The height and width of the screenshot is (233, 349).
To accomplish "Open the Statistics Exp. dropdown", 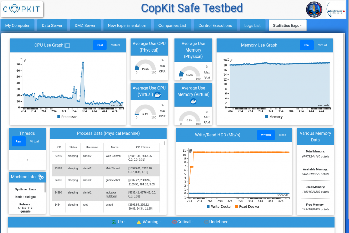I will 287,25.
